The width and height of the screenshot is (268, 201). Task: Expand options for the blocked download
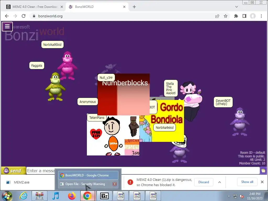tap(220, 182)
